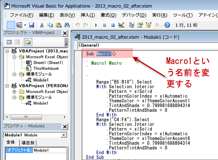The width and height of the screenshot is (218, 160).
Task: Collapse VBAProject (PERSONAL tree node
Action: tap(7, 86)
